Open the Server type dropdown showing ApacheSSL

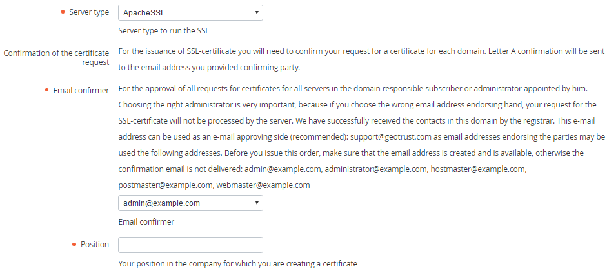(x=190, y=12)
